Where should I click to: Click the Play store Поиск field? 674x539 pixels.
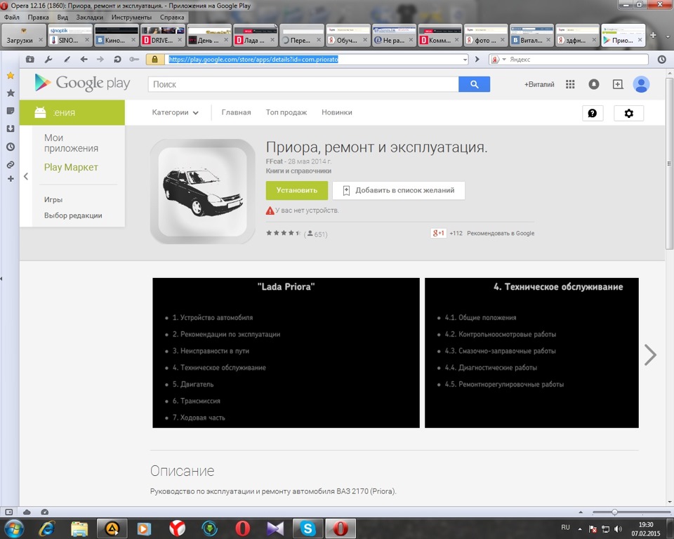[303, 84]
